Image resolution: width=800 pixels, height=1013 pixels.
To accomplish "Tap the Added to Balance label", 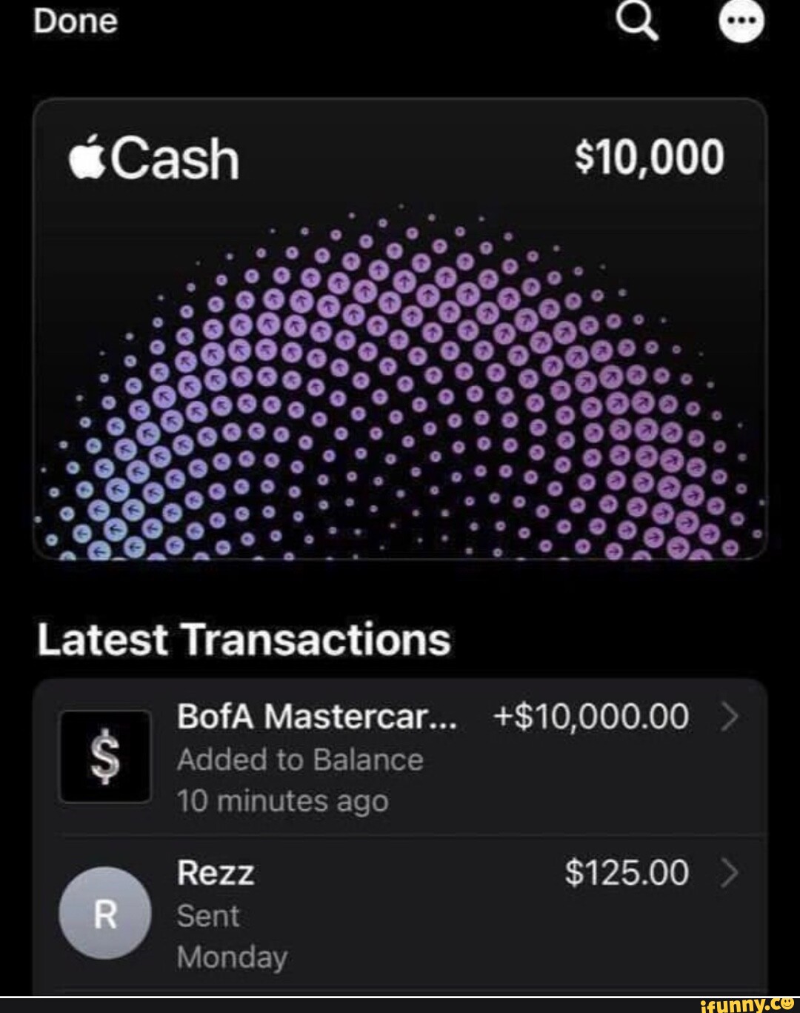I will 300,760.
